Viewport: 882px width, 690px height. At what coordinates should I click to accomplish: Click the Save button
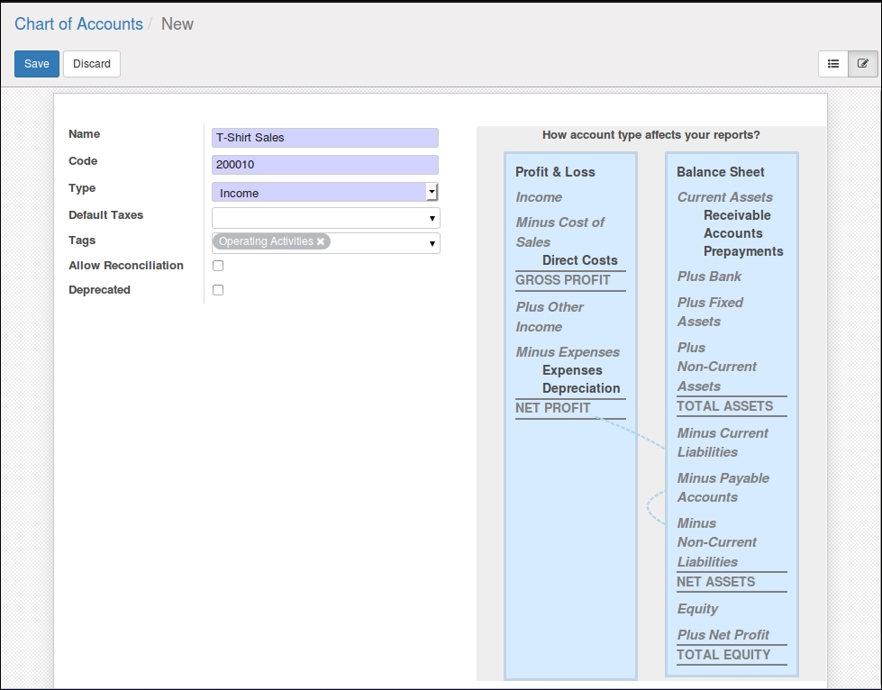tap(37, 64)
